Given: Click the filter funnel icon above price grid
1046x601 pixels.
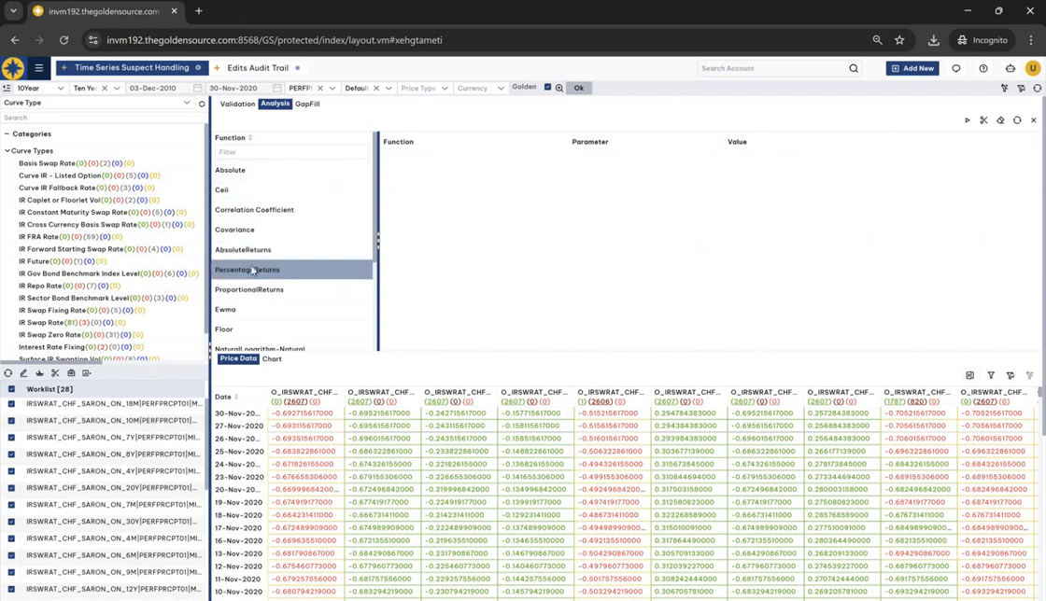Looking at the screenshot, I should [991, 375].
